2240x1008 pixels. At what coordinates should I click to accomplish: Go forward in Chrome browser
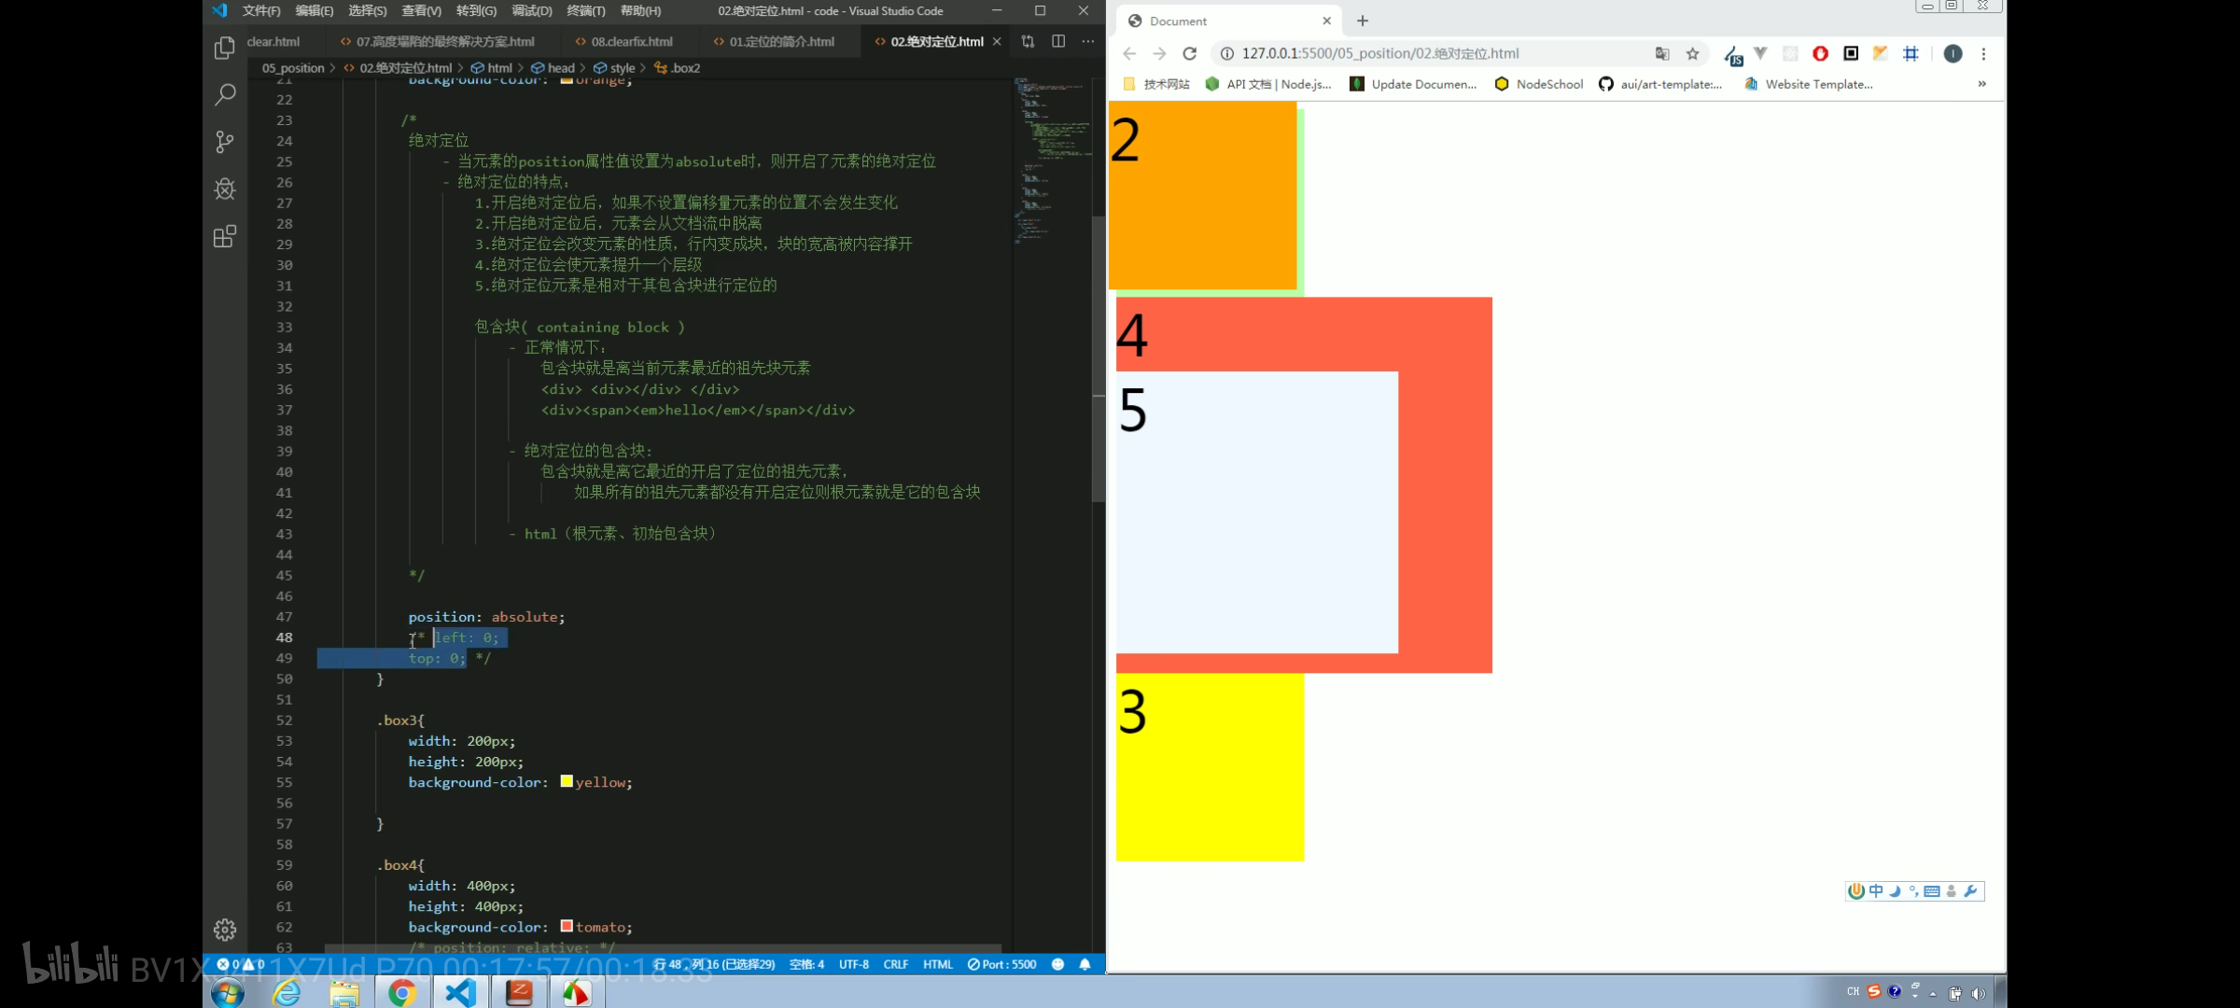pyautogui.click(x=1159, y=54)
